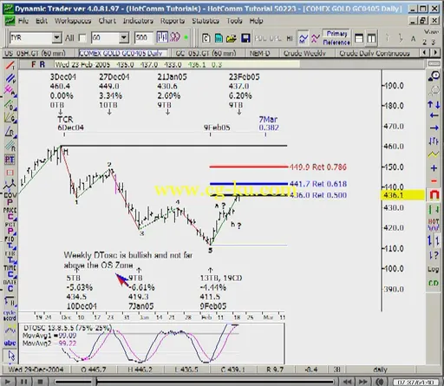The width and height of the screenshot is (444, 386).
Task: Select the DATE C date-count tool
Action: coord(10,285)
